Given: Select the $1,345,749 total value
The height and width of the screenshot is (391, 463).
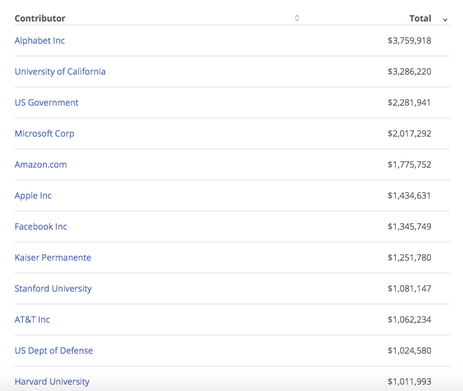Looking at the screenshot, I should pyautogui.click(x=409, y=227).
